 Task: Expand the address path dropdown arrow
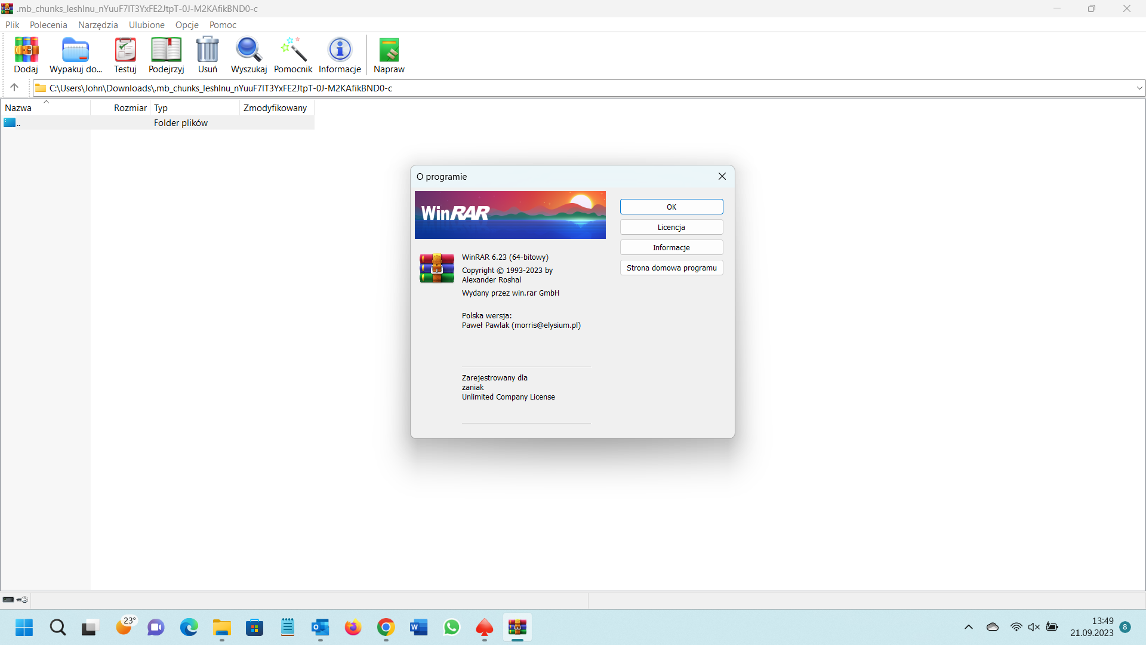tap(1139, 88)
